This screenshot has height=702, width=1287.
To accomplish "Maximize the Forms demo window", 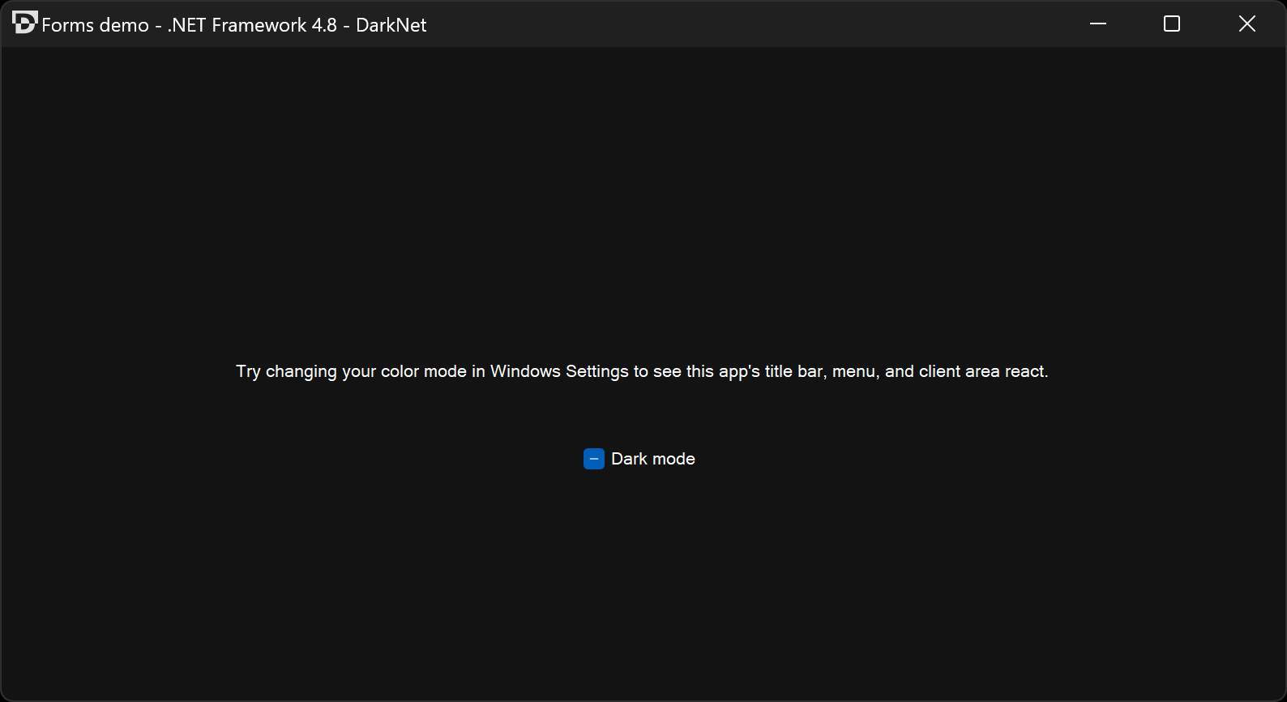I will 1172,24.
